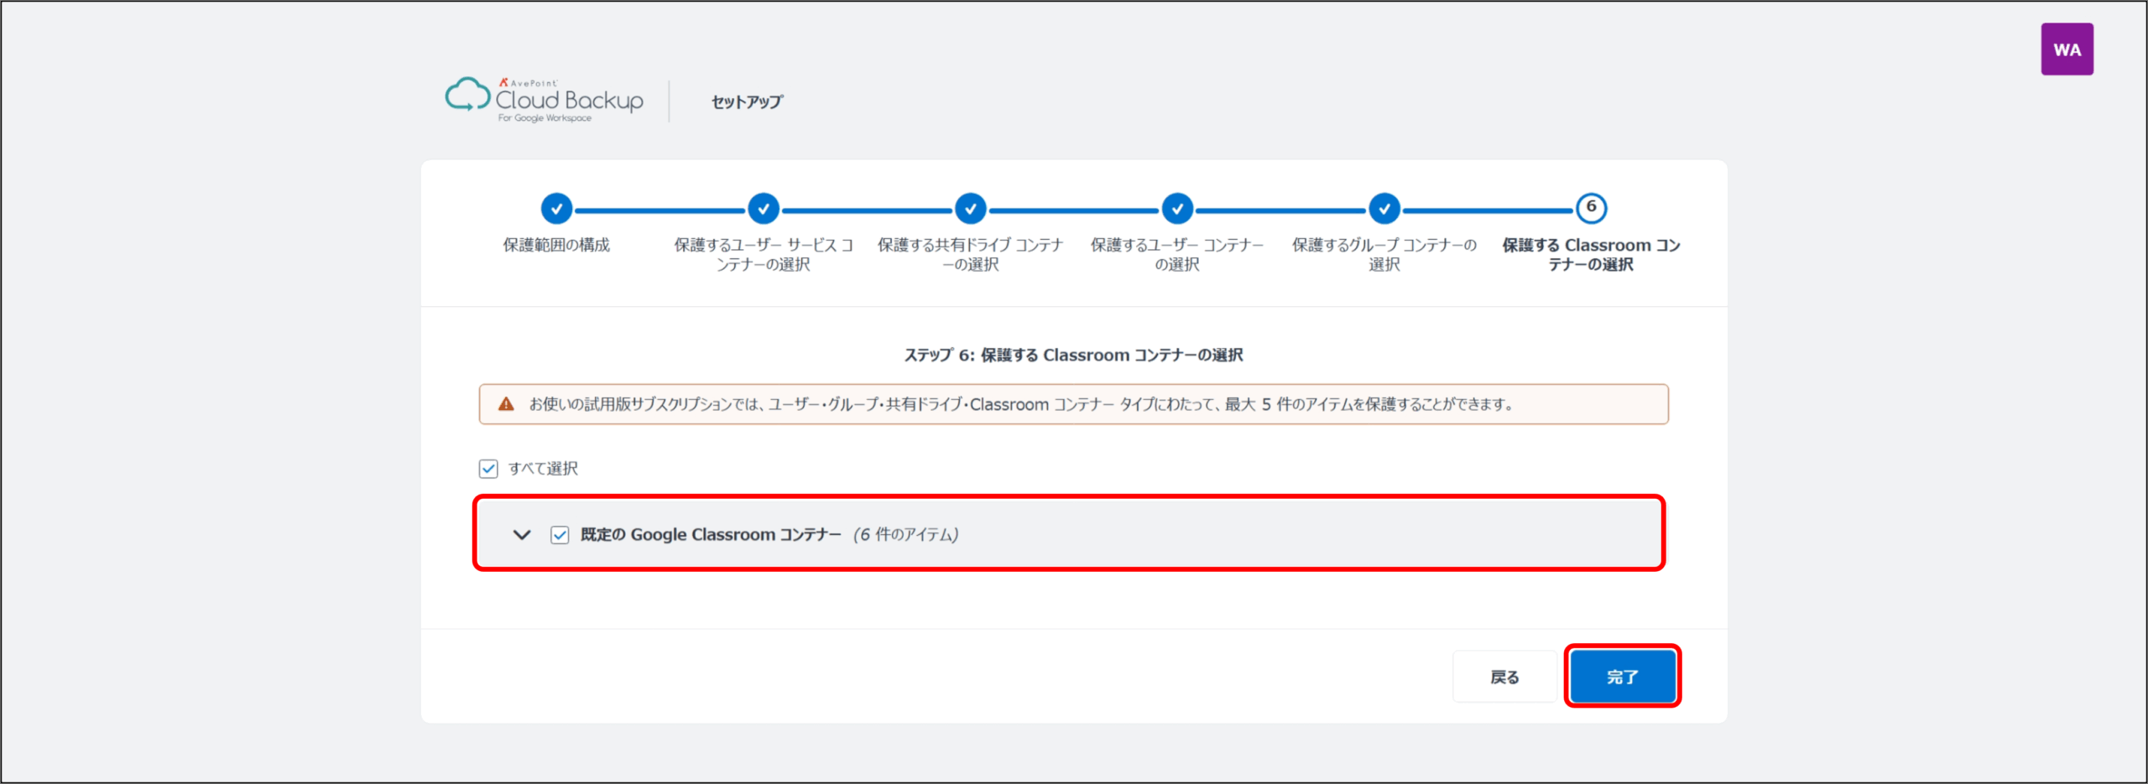The width and height of the screenshot is (2148, 784).
Task: Click the AvePoint Cloud Backup logo
Action: (544, 100)
